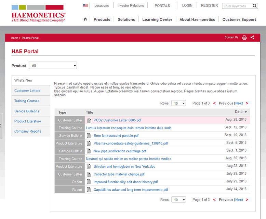Screen dimensions: 266x219
Task: Click document icon for Error femtosecond particle
Action: [x=89, y=135]
